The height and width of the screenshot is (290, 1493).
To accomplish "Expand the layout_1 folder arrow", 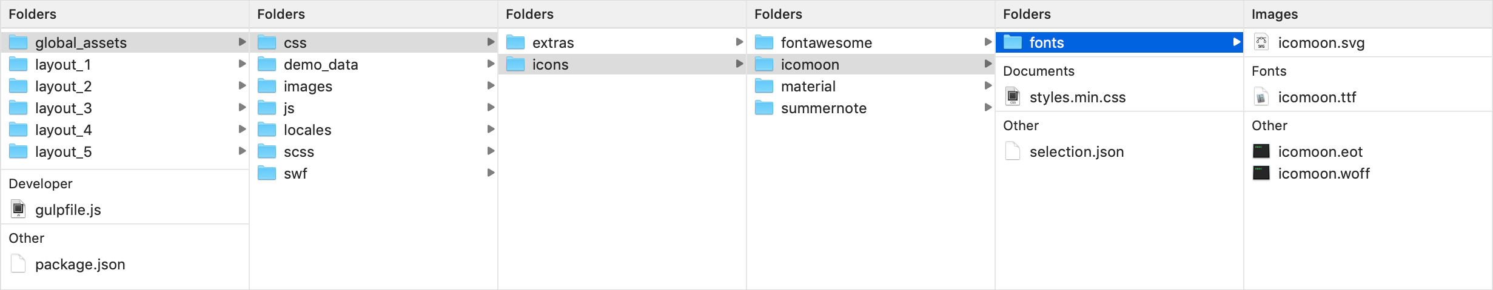I will click(x=242, y=64).
